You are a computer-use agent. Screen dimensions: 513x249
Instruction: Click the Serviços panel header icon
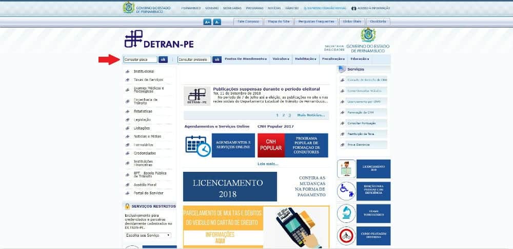pyautogui.click(x=342, y=69)
